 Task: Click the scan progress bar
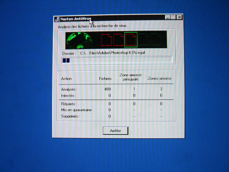click(x=117, y=60)
